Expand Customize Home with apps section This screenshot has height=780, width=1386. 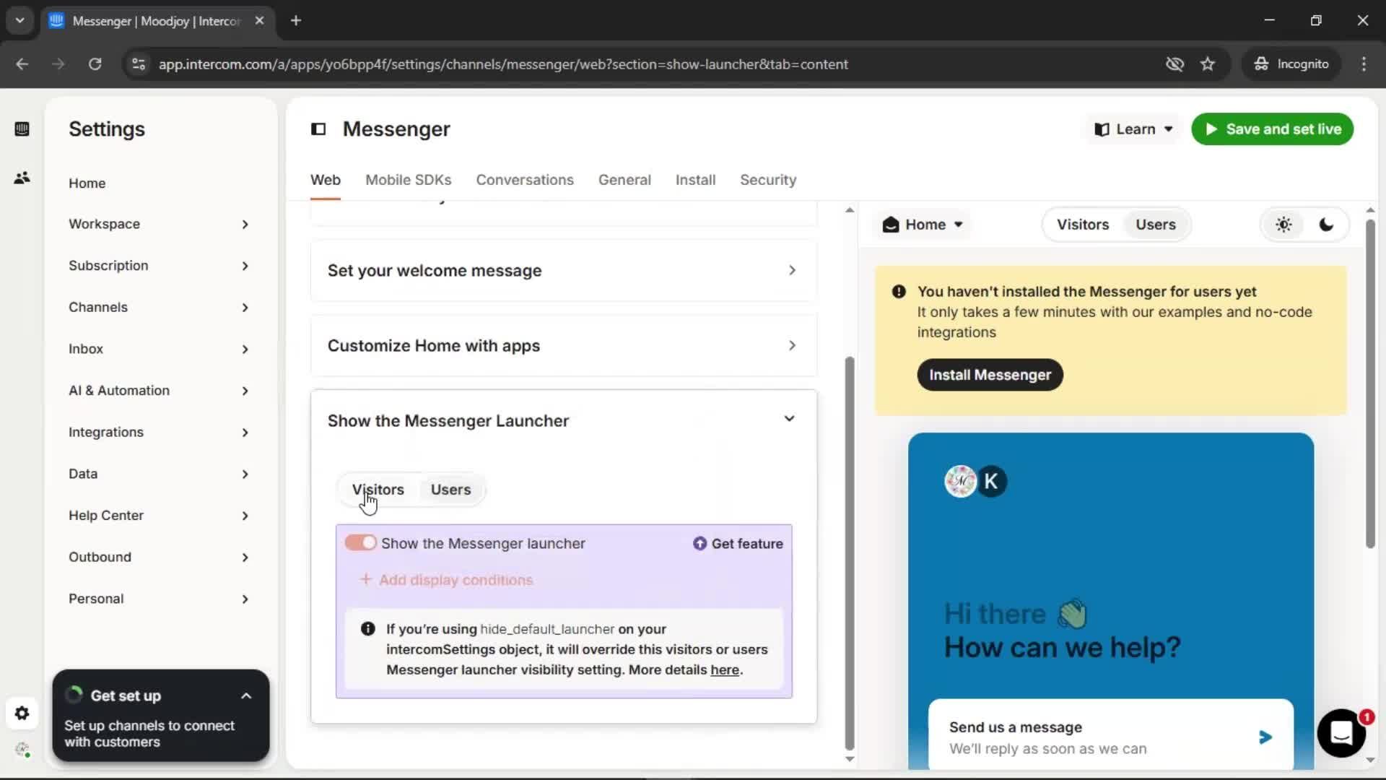point(563,345)
